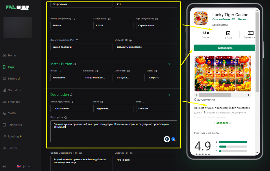Collapse the Install Button section arrow
The height and width of the screenshot is (171, 270).
click(x=169, y=64)
